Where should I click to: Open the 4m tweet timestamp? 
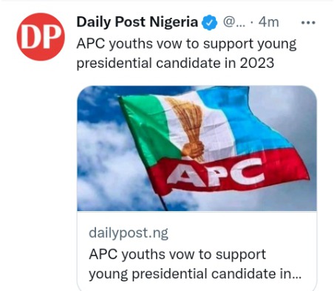268,22
